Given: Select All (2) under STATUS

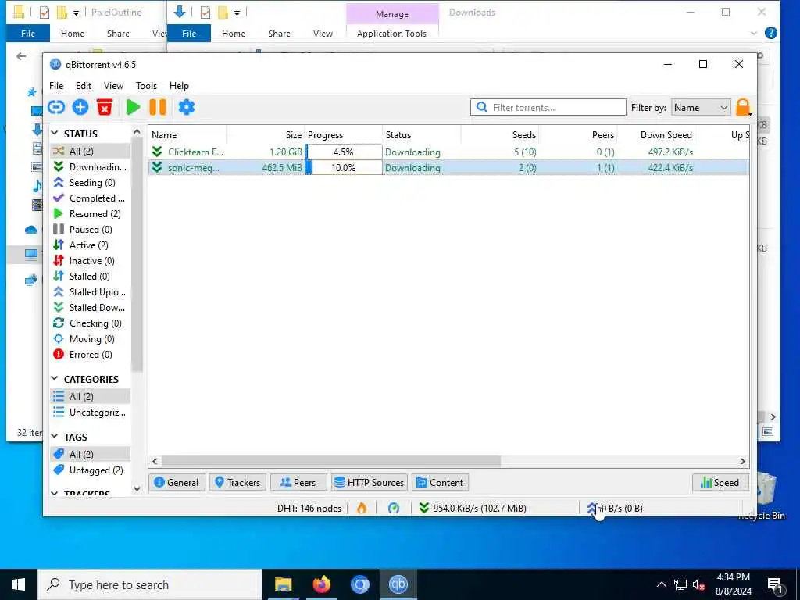Looking at the screenshot, I should tap(91, 151).
